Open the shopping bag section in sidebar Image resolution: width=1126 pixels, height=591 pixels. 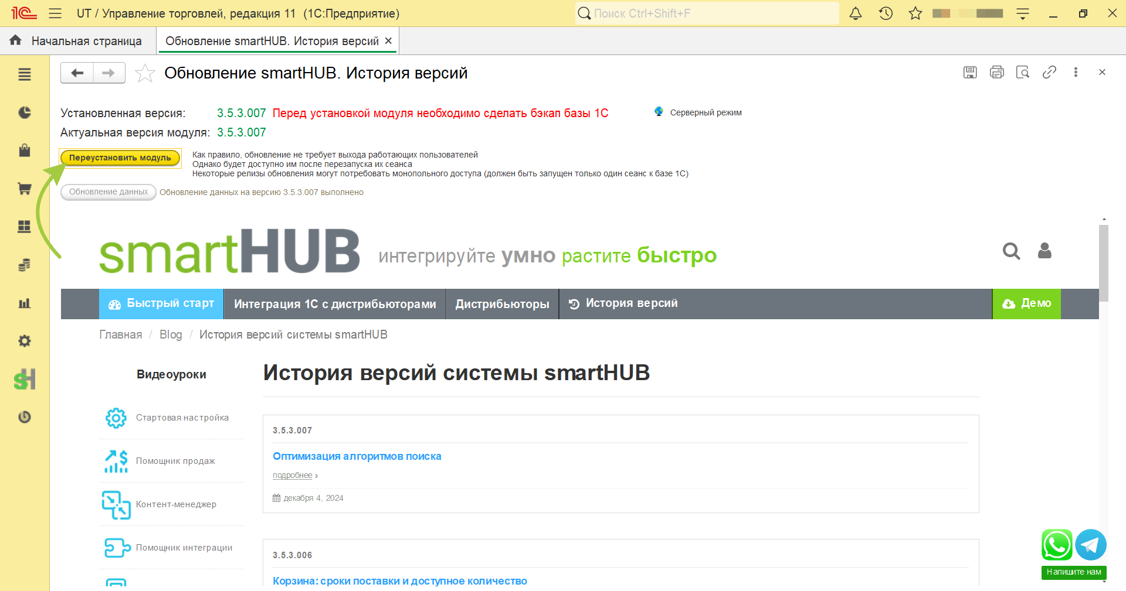[25, 151]
